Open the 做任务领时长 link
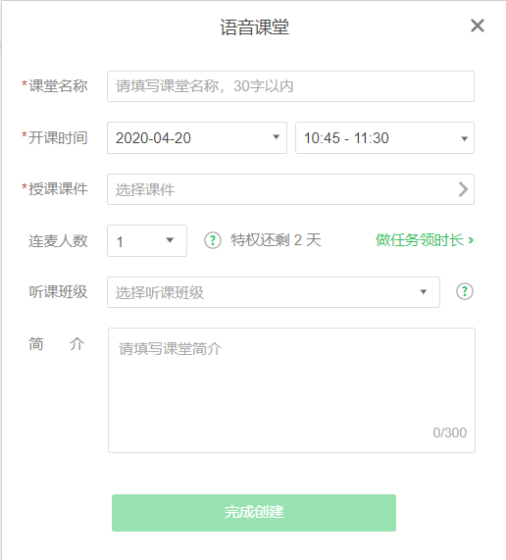506x560 pixels. (425, 240)
